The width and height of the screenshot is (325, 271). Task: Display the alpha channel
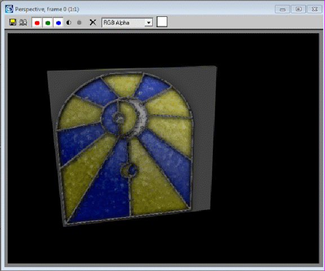69,23
